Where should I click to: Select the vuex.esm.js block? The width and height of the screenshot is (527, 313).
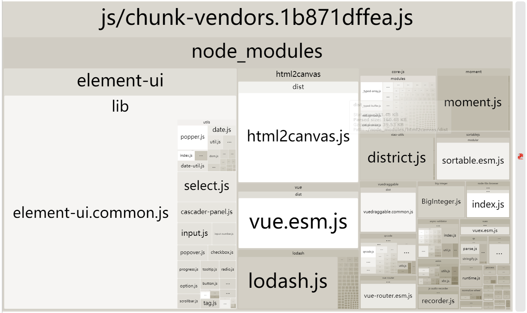pos(485,231)
